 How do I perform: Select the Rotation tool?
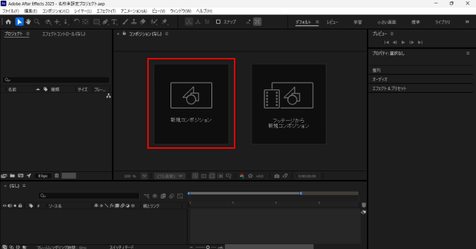point(76,22)
